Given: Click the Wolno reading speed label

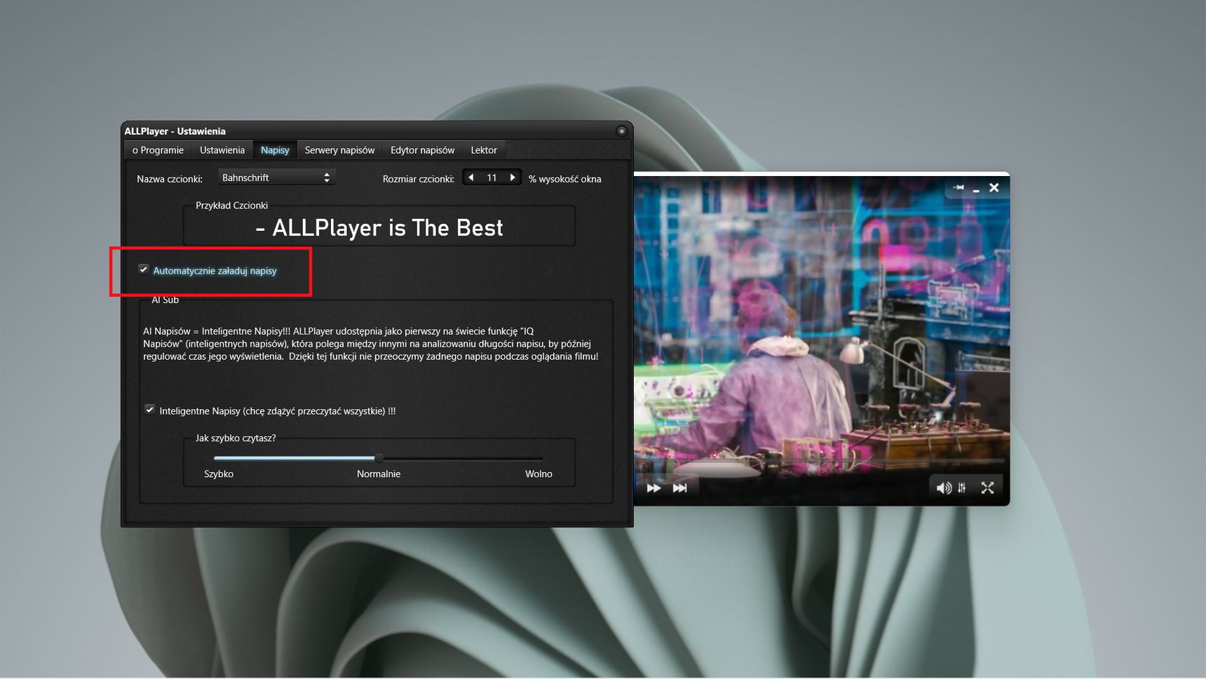Looking at the screenshot, I should tap(538, 474).
